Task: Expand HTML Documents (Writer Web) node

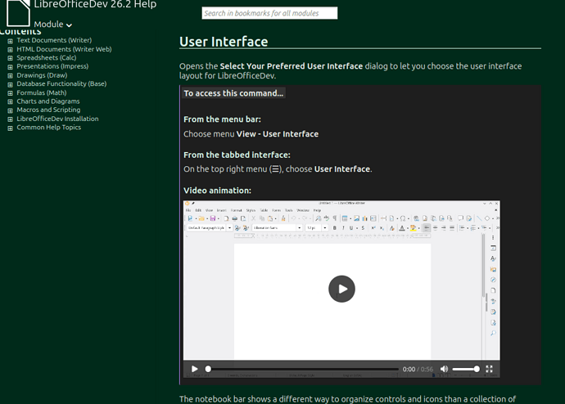Action: pyautogui.click(x=10, y=49)
